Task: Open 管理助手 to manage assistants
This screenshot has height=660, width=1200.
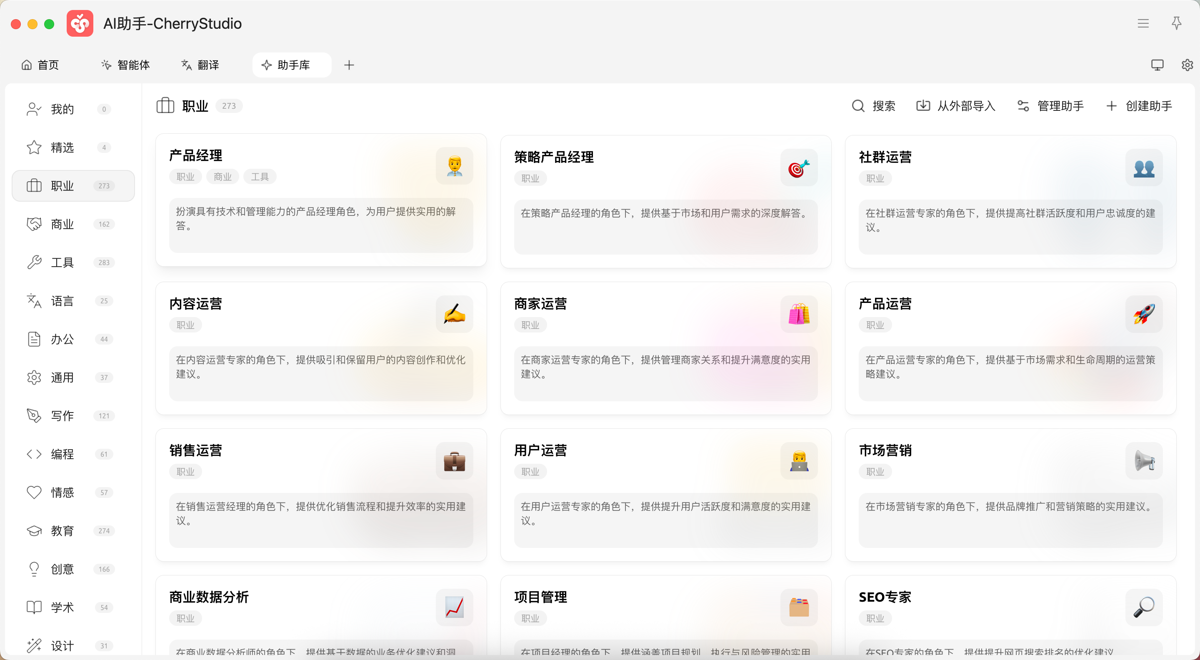Action: pos(1050,106)
